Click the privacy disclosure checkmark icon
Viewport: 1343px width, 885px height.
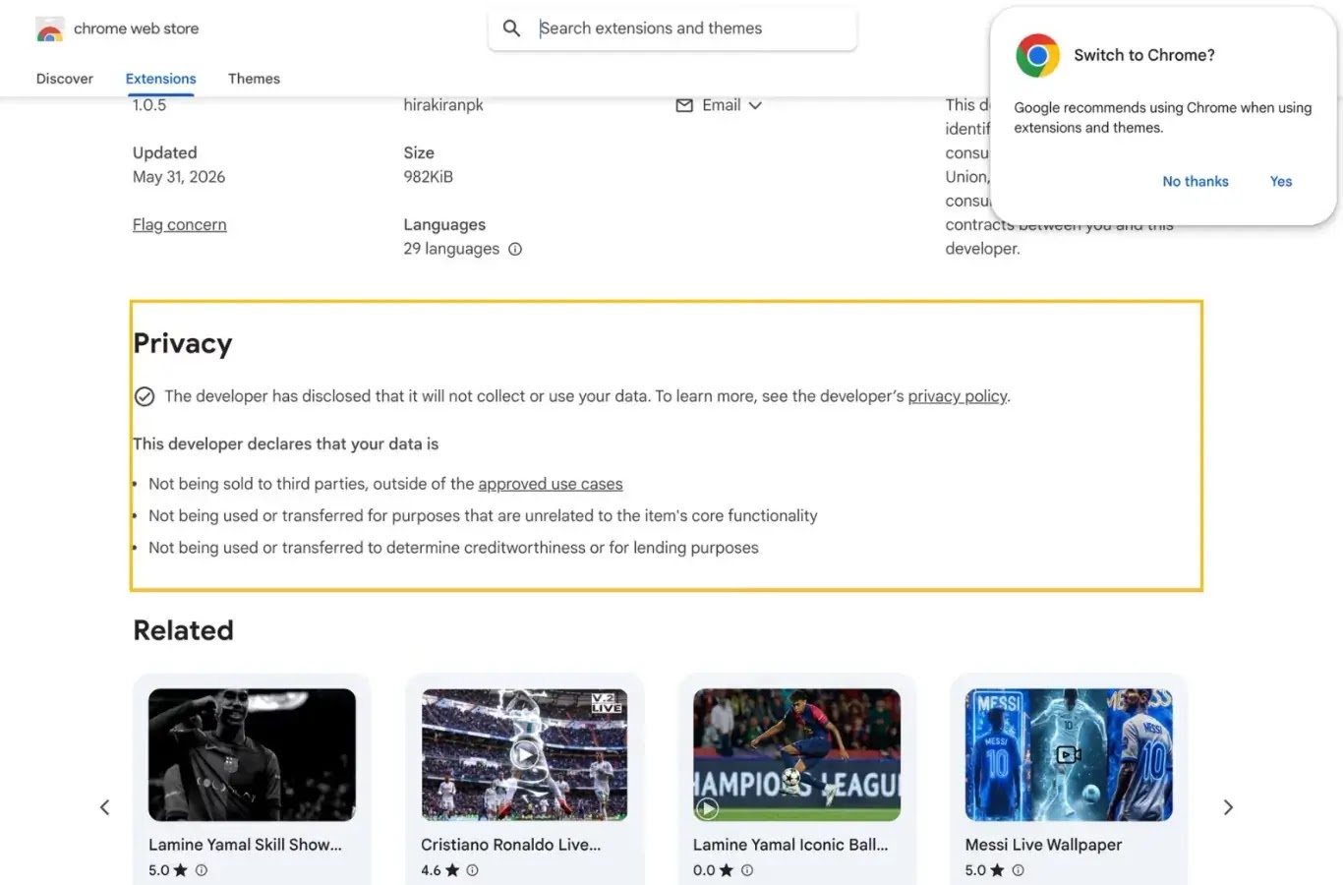(x=145, y=396)
